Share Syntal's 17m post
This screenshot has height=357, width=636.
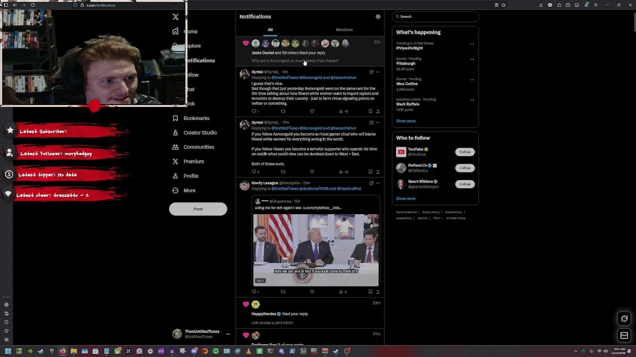click(x=378, y=172)
